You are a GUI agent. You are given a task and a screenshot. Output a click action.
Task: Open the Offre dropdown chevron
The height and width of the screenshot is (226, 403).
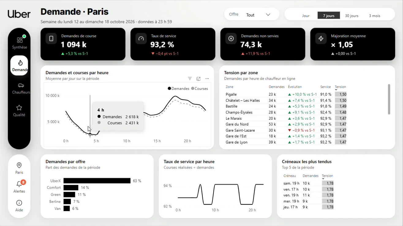click(x=268, y=15)
